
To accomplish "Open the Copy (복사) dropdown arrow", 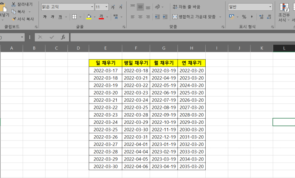I will click(29, 11).
